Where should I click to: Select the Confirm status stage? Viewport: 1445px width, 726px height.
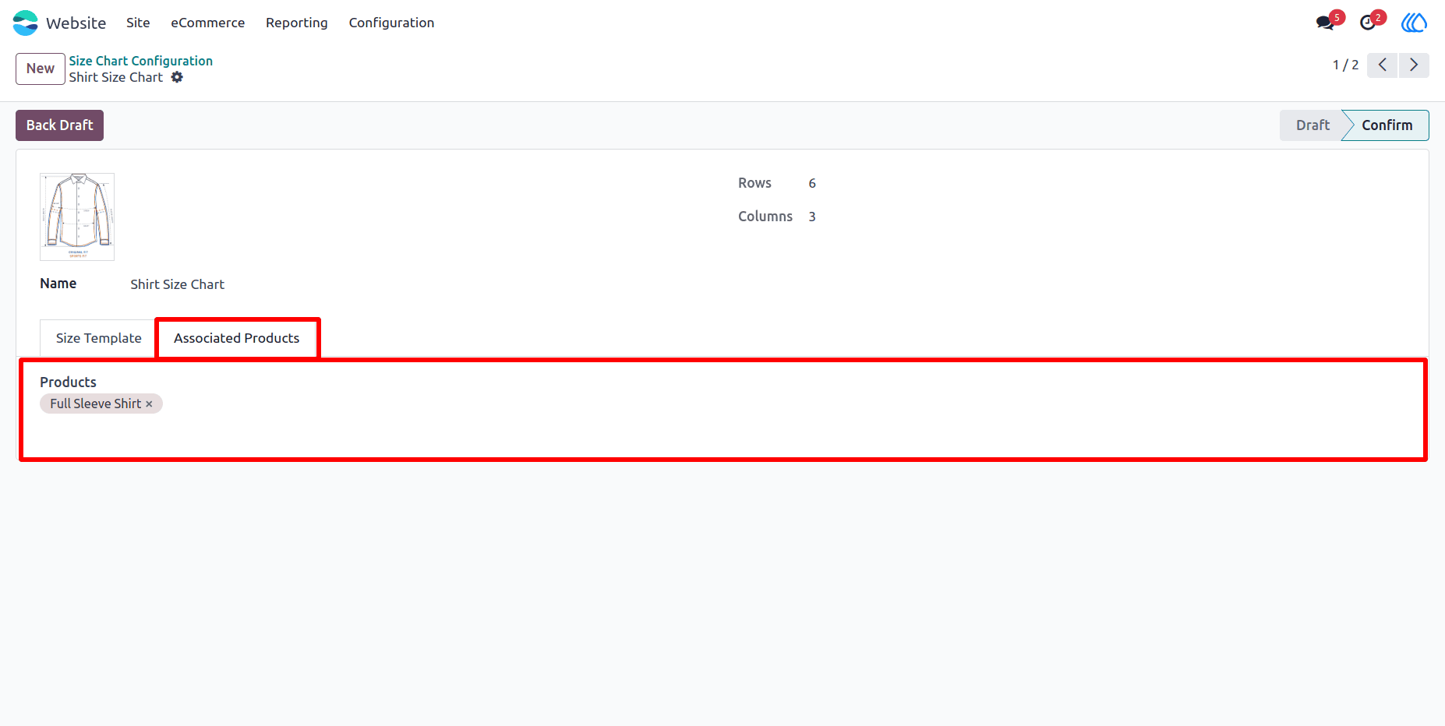point(1387,125)
